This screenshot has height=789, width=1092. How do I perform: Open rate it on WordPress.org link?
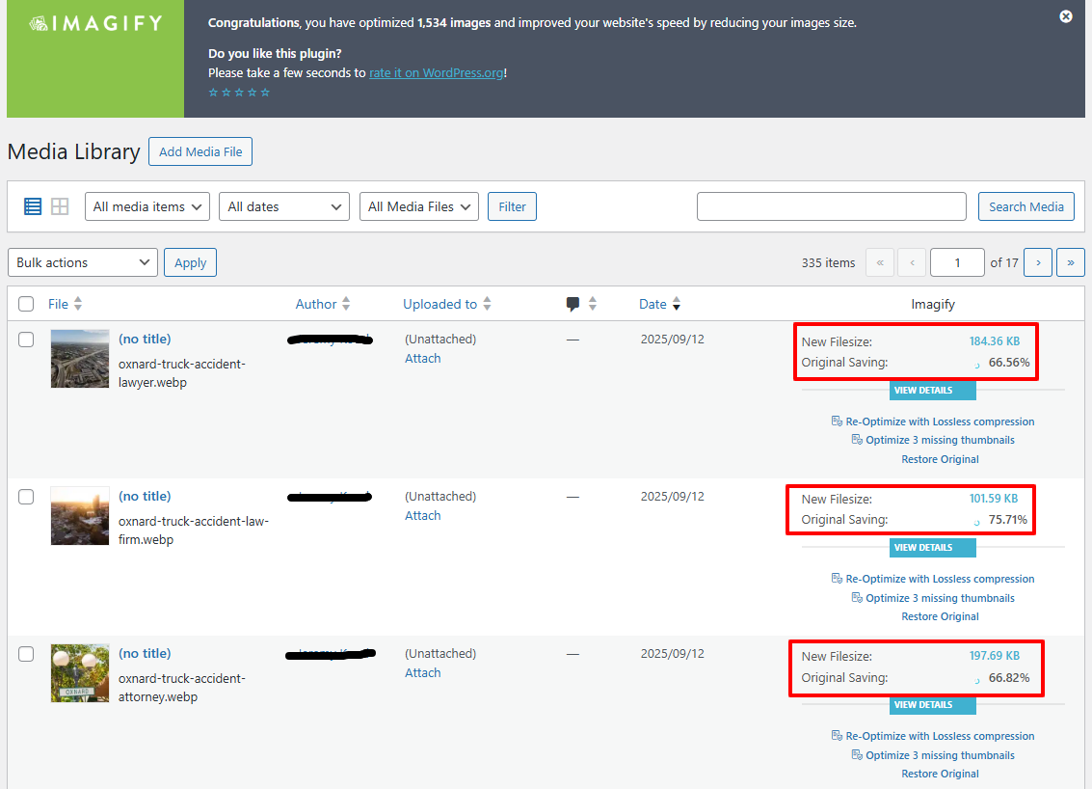[436, 72]
